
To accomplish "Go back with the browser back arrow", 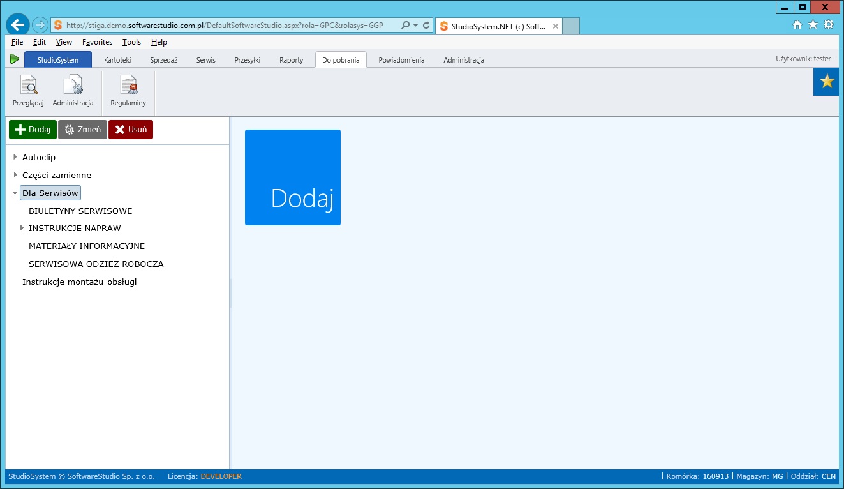I will (18, 25).
